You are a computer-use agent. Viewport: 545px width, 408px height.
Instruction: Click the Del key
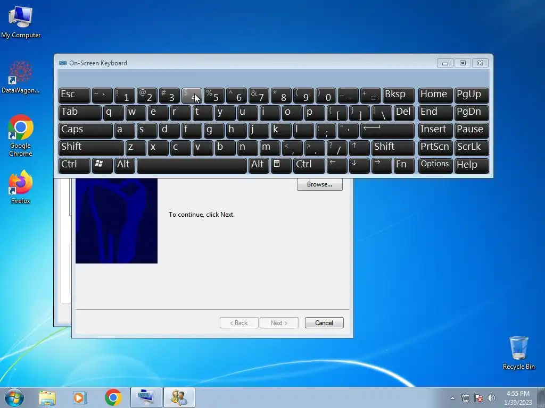coord(404,113)
